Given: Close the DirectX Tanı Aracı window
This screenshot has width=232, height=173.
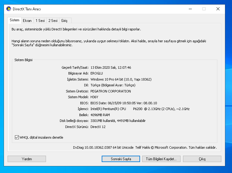Looking at the screenshot, I should pos(218,9).
